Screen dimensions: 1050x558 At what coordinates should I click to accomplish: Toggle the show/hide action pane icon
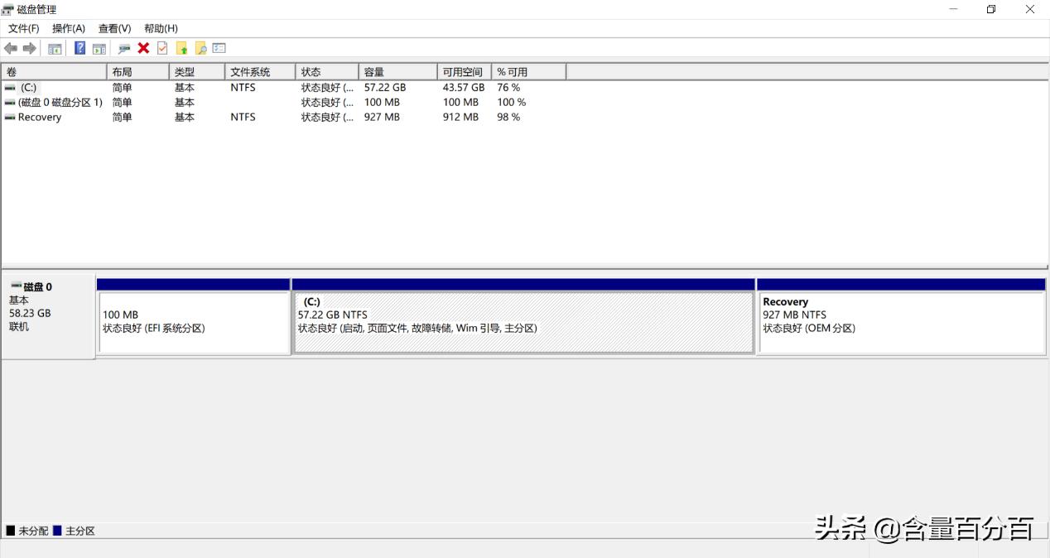coord(99,48)
